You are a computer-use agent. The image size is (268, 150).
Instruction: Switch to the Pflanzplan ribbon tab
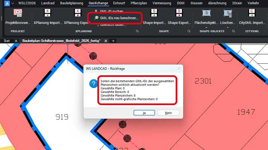click(x=139, y=3)
